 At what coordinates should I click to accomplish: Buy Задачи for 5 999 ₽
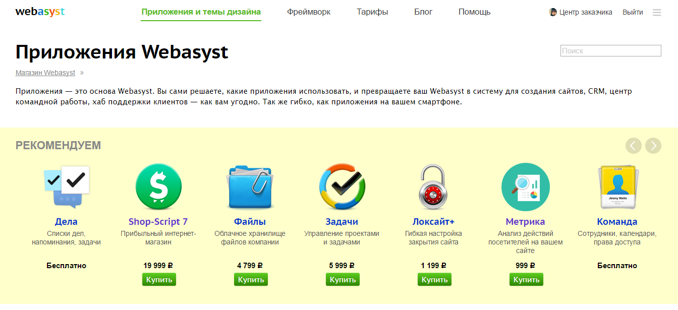coord(343,280)
